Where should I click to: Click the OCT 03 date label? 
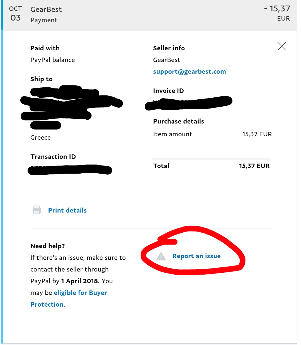click(x=16, y=14)
